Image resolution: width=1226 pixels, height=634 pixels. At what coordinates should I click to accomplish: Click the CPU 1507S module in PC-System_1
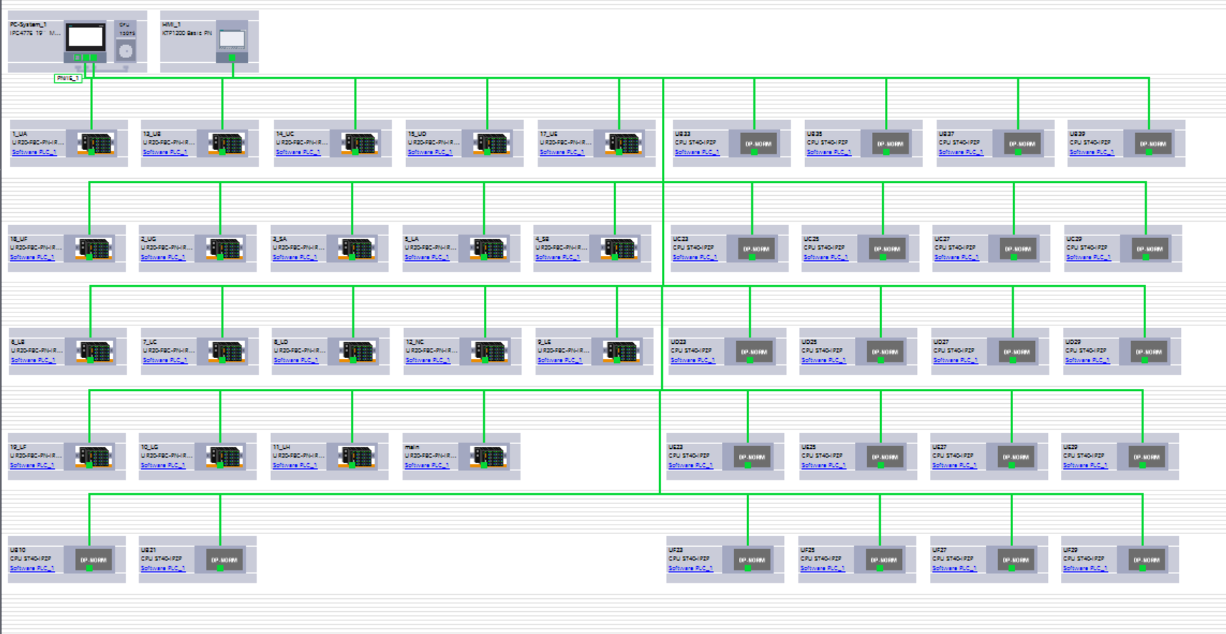point(126,47)
